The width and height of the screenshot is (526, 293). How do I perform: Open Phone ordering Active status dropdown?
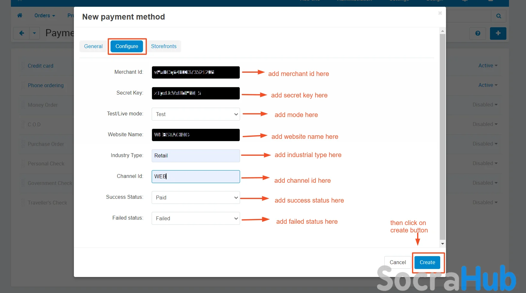488,85
